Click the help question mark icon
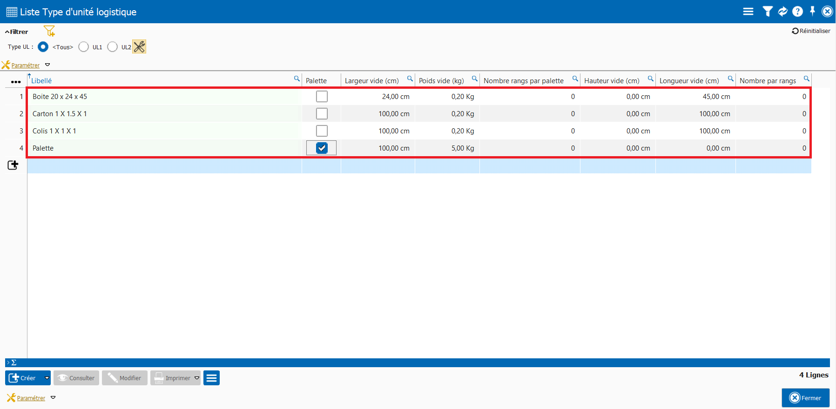The image size is (836, 409). coord(797,12)
